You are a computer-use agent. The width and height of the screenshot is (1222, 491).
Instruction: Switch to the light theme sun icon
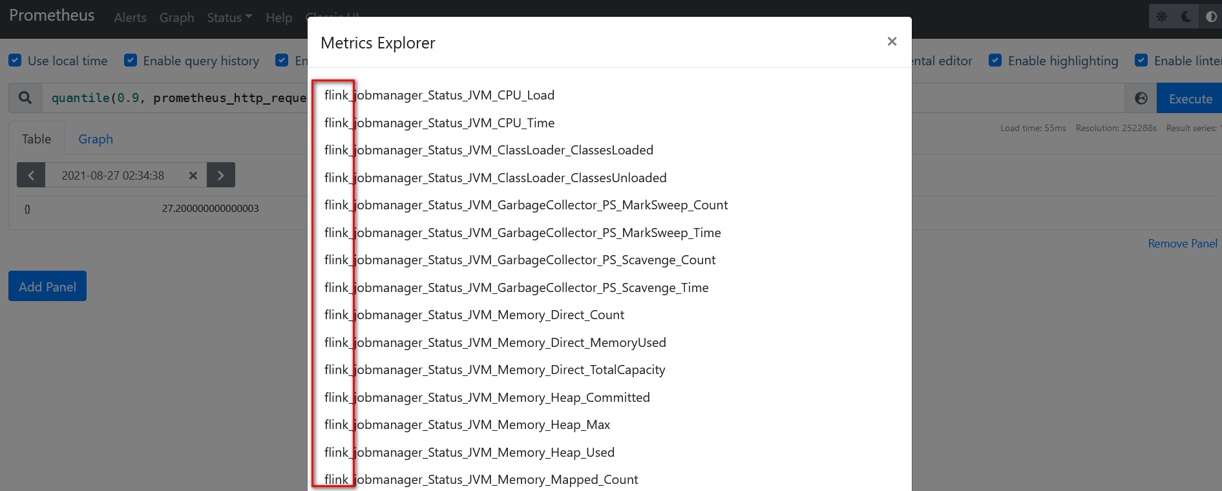click(x=1162, y=17)
